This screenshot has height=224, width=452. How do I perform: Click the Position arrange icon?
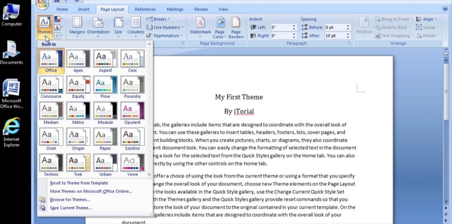pyautogui.click(x=364, y=27)
